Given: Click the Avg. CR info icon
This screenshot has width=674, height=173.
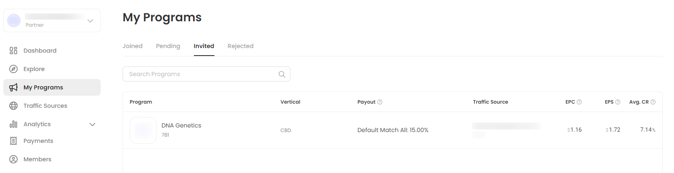Looking at the screenshot, I should 653,102.
